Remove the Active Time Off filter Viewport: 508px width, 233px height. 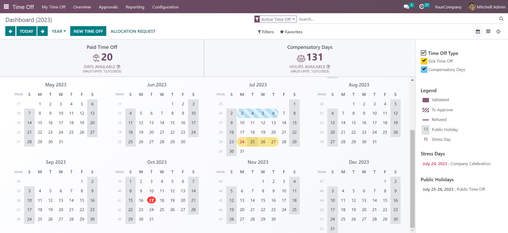tap(294, 19)
